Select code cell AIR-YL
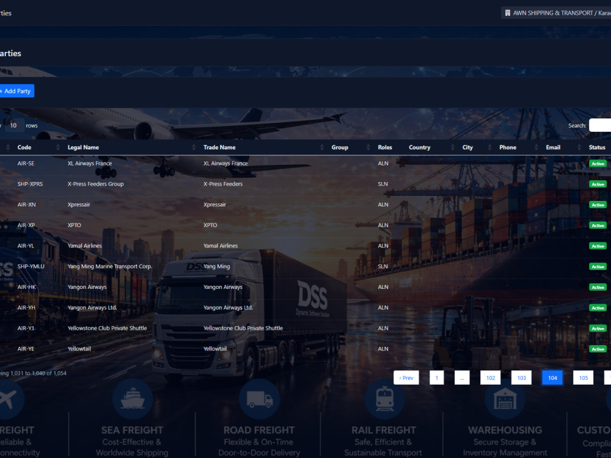 pos(26,245)
